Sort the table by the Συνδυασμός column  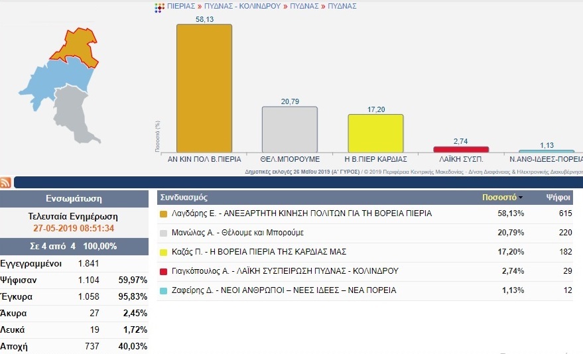click(x=184, y=198)
